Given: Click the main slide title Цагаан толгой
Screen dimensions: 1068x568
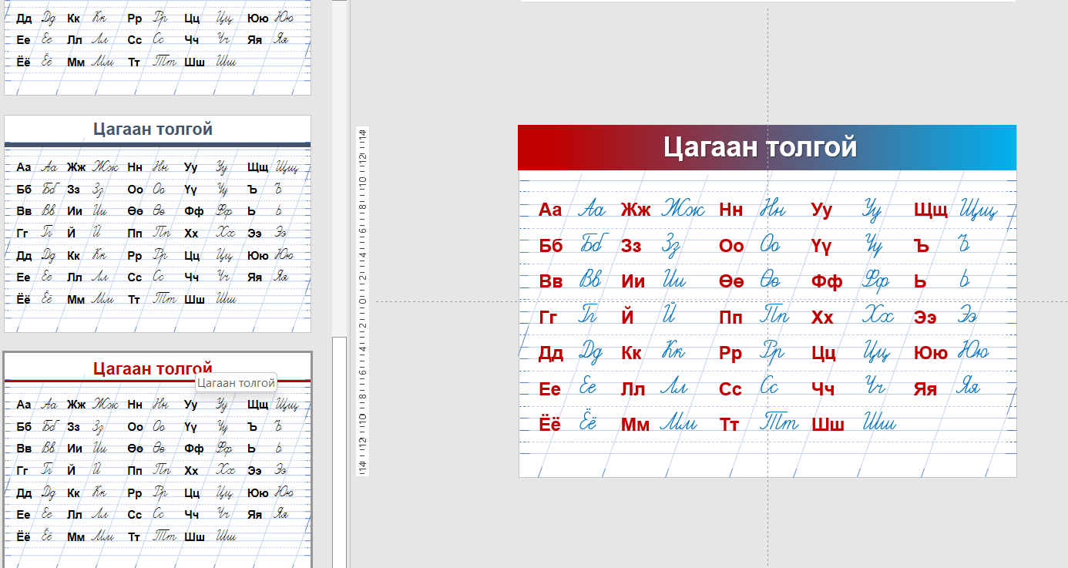Looking at the screenshot, I should coord(760,146).
